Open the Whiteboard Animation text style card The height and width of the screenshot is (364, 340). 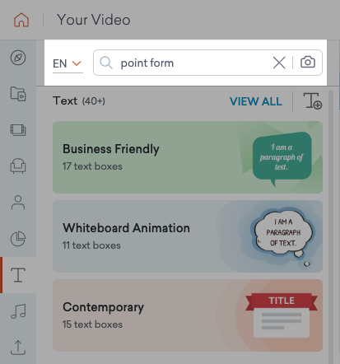[x=188, y=236]
